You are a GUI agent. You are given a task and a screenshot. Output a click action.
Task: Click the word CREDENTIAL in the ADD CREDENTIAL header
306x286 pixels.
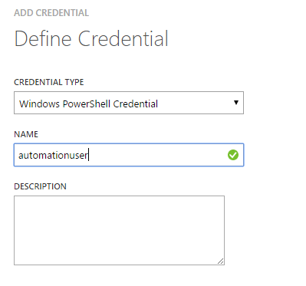click(x=62, y=13)
